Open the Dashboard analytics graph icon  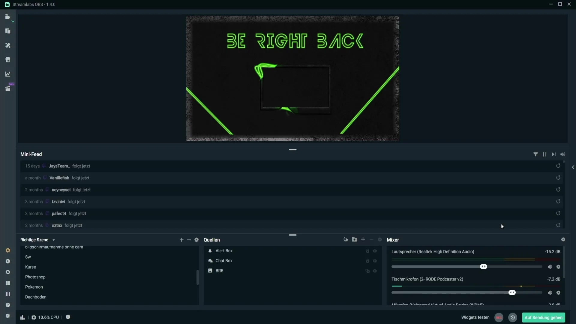point(8,74)
